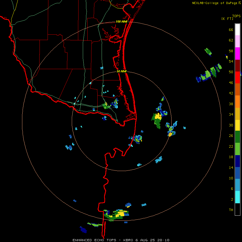
Task: Click the TH threshold label in legend
Action: (x=231, y=210)
